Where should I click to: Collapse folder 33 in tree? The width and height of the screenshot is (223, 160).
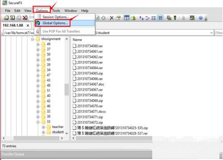click(38, 122)
